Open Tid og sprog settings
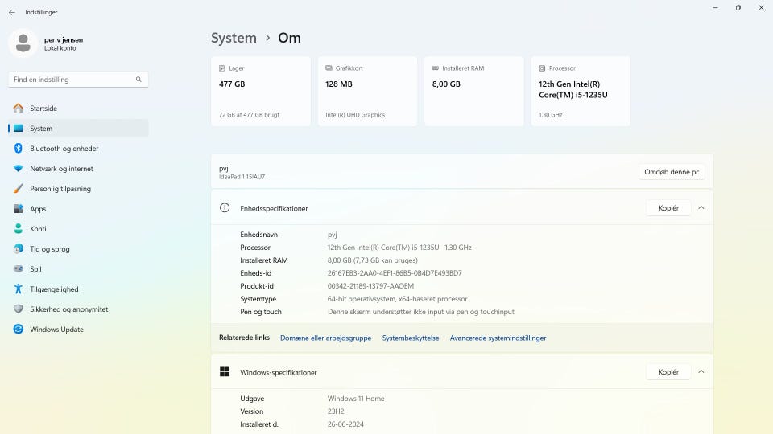 pos(49,249)
